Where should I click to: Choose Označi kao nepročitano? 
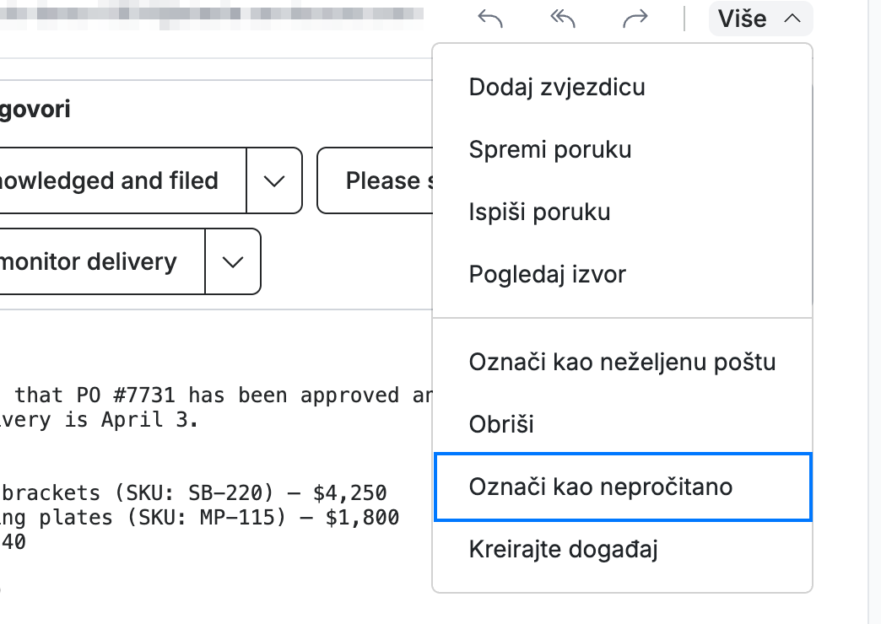click(x=623, y=487)
